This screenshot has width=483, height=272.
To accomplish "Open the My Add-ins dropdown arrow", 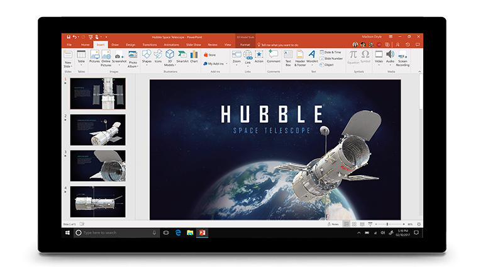I will coord(226,64).
